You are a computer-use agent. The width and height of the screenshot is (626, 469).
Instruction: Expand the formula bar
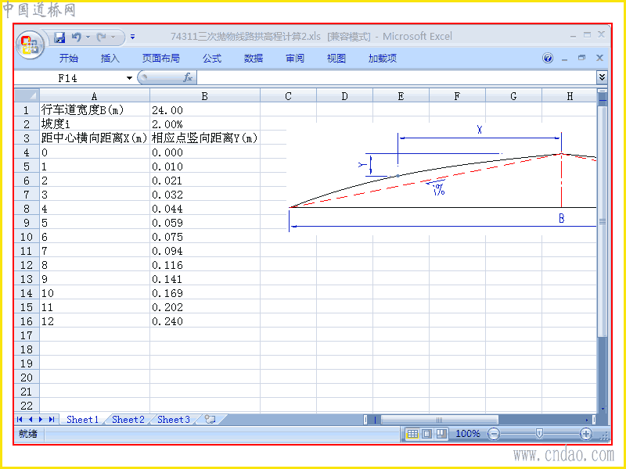pyautogui.click(x=602, y=77)
